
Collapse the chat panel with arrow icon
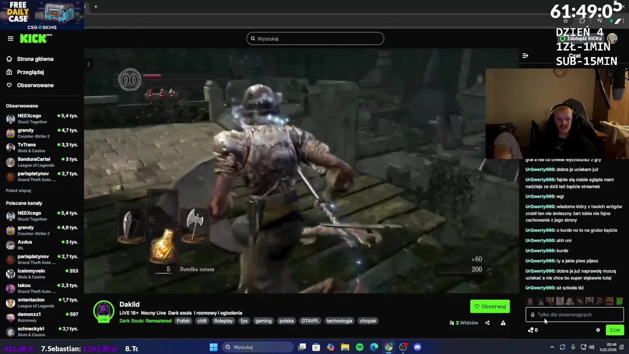pyautogui.click(x=525, y=56)
